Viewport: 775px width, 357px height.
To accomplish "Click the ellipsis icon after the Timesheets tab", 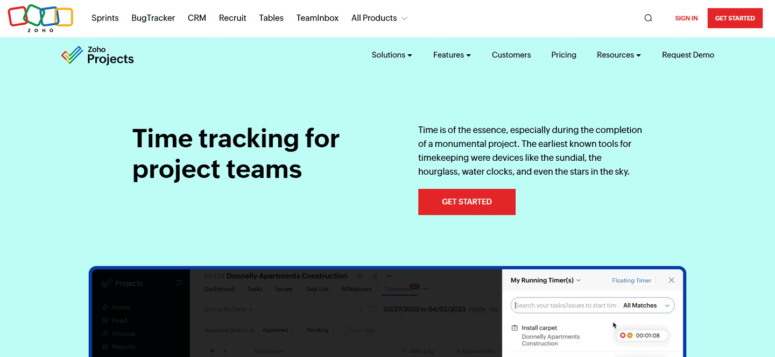I will [x=427, y=289].
